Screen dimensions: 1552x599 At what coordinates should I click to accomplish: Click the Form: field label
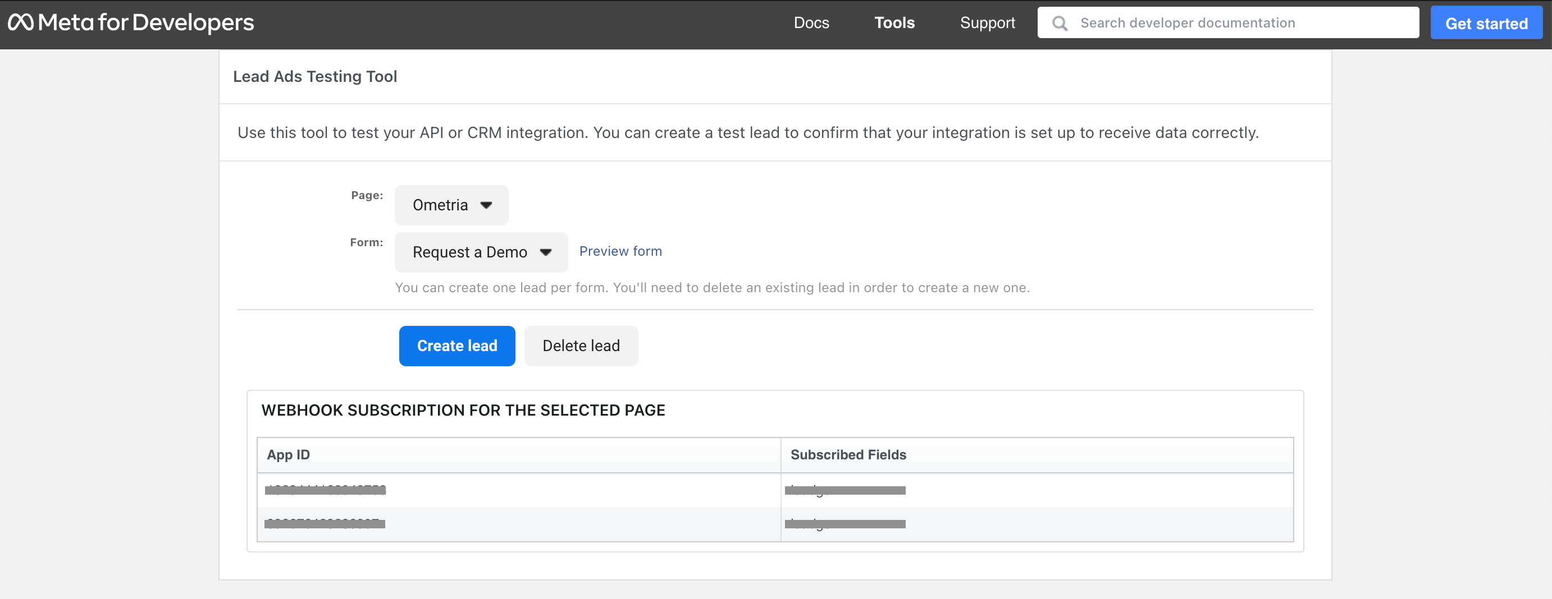(x=366, y=243)
